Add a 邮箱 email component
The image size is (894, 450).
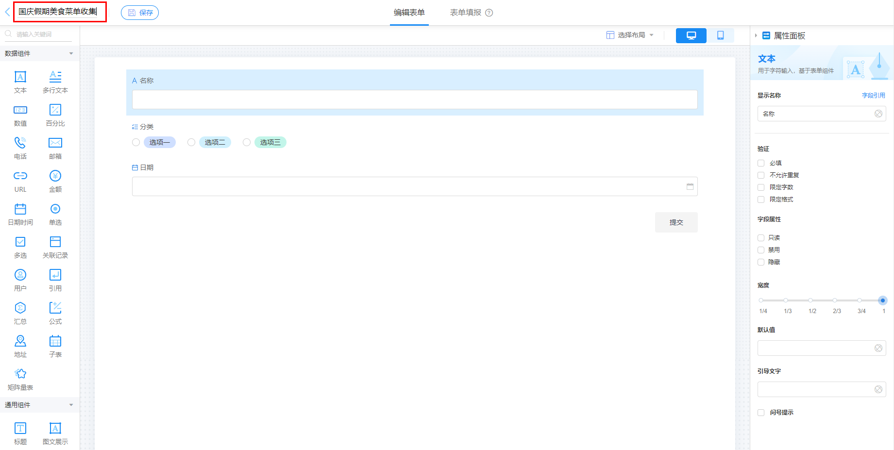click(x=55, y=148)
